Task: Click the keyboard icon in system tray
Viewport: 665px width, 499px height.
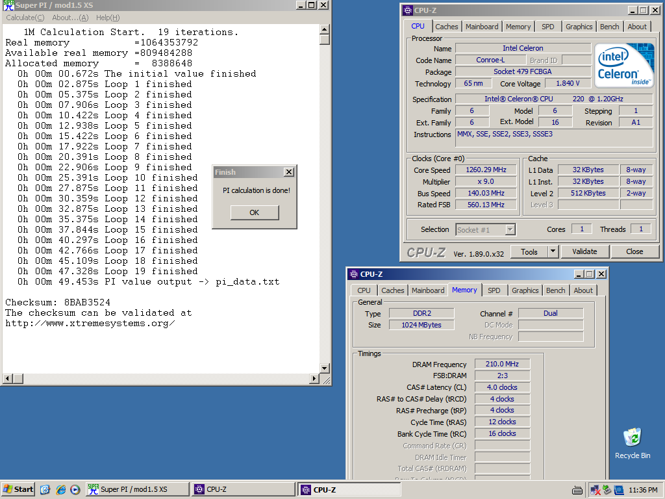Action: 577,490
